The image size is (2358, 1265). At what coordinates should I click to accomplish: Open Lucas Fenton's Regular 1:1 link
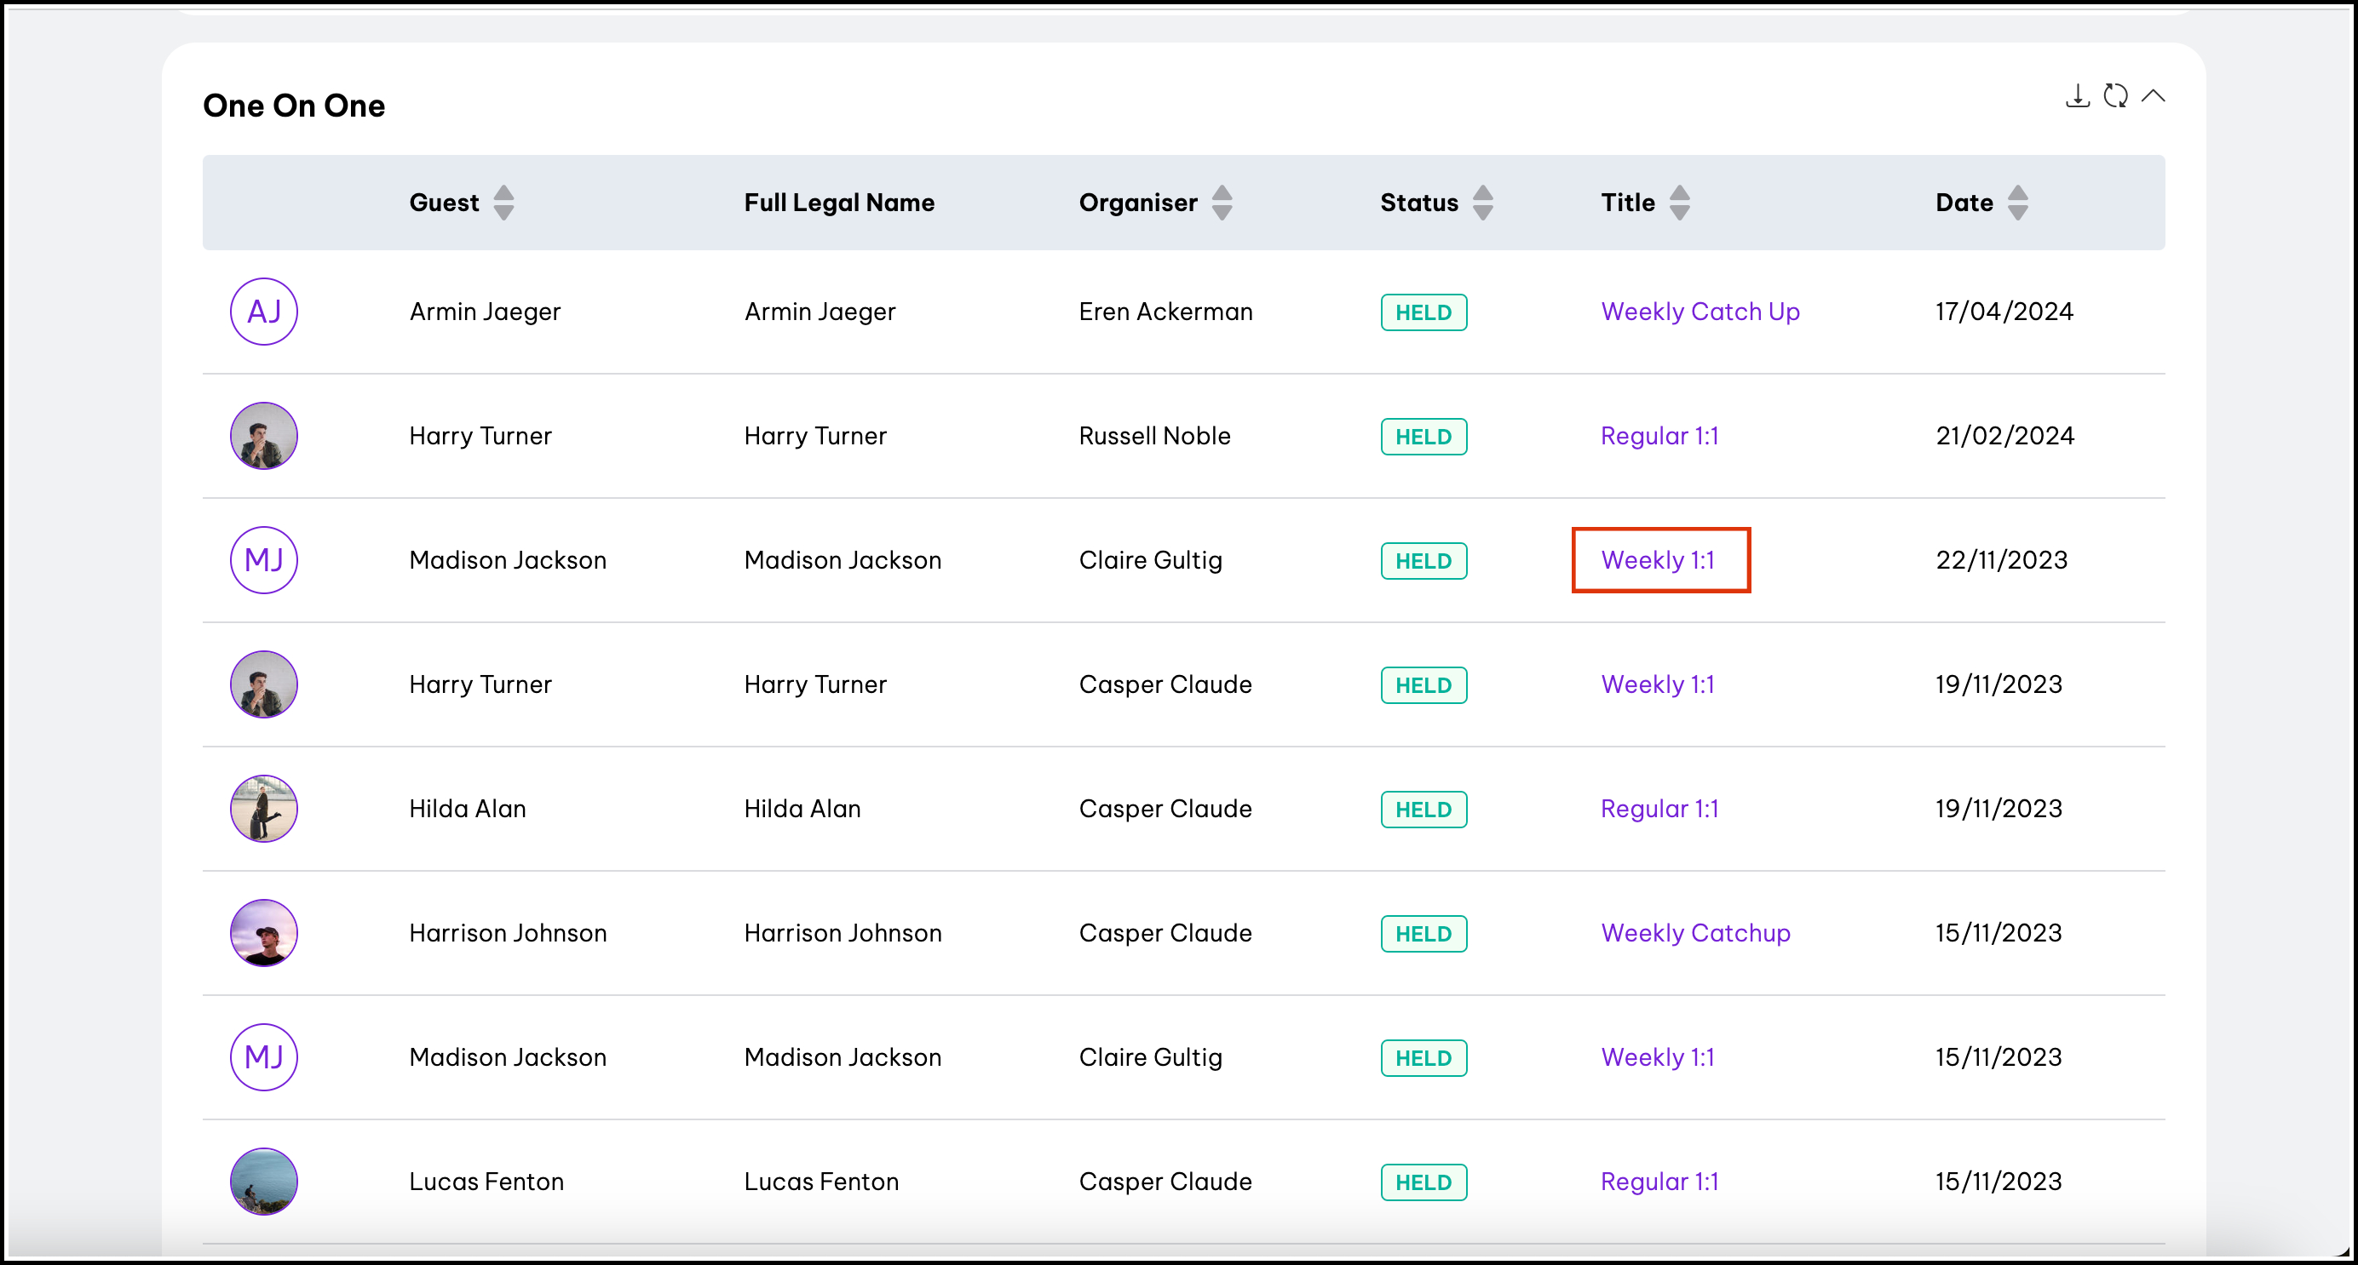coord(1659,1182)
